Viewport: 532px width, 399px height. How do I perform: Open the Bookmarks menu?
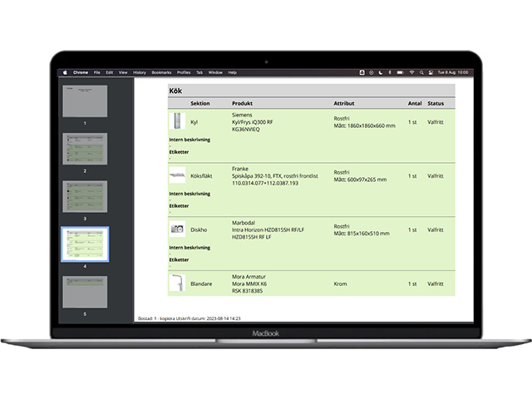pyautogui.click(x=161, y=72)
